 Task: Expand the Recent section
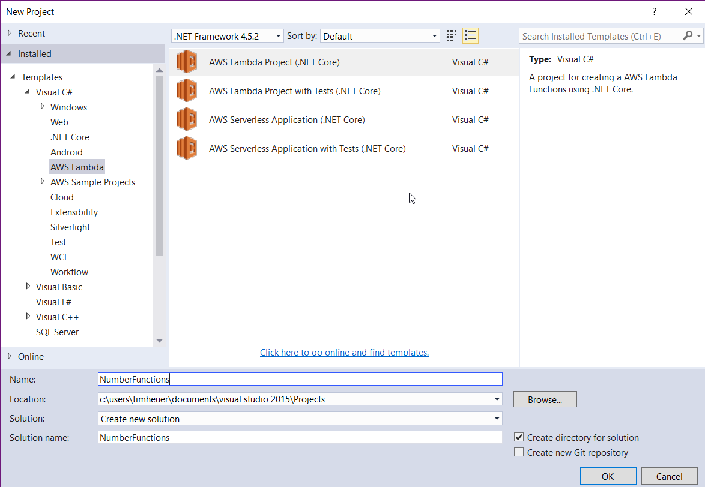click(10, 33)
